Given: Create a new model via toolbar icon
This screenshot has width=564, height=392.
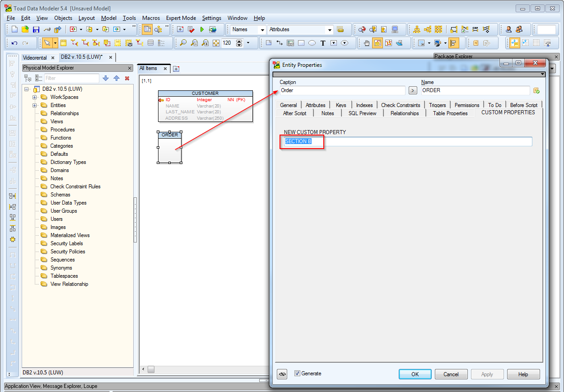Looking at the screenshot, I should (x=14, y=29).
